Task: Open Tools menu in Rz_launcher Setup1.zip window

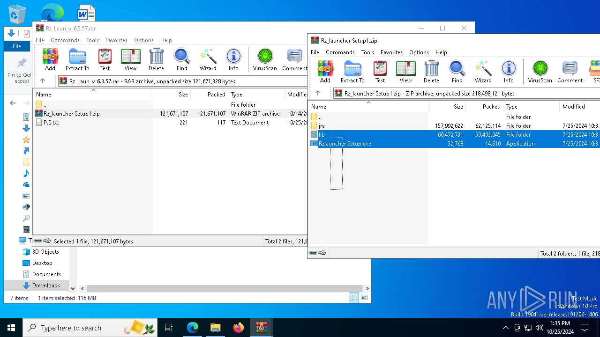Action: coord(367,52)
